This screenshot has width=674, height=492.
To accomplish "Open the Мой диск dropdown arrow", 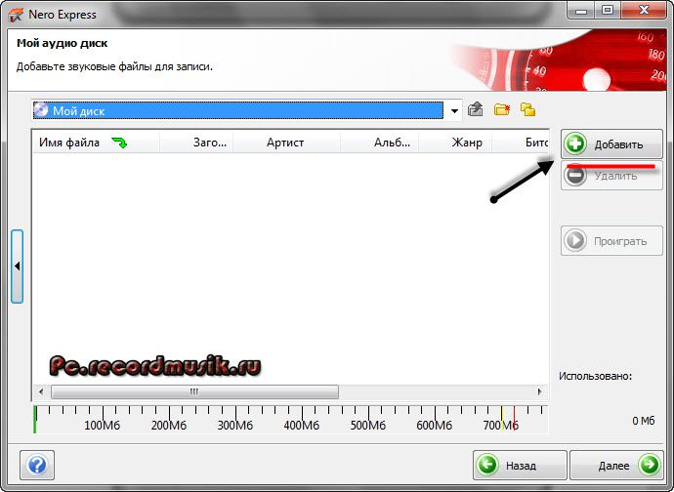I will pos(454,111).
